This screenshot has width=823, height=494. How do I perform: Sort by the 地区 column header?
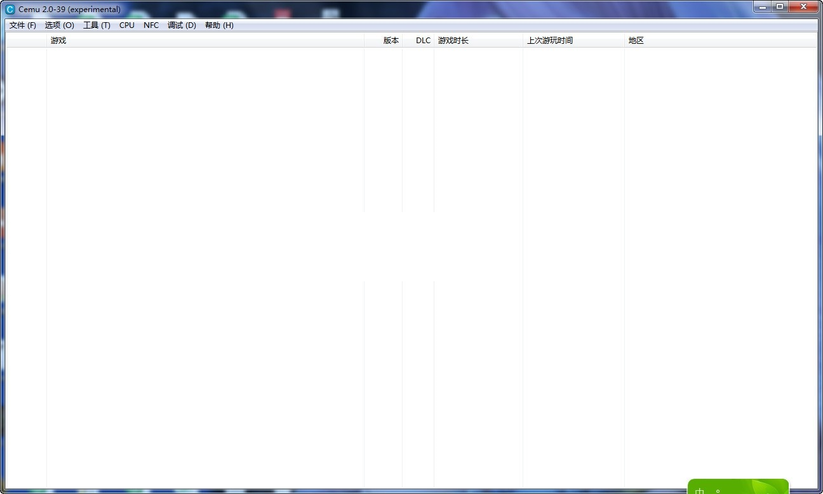[721, 41]
